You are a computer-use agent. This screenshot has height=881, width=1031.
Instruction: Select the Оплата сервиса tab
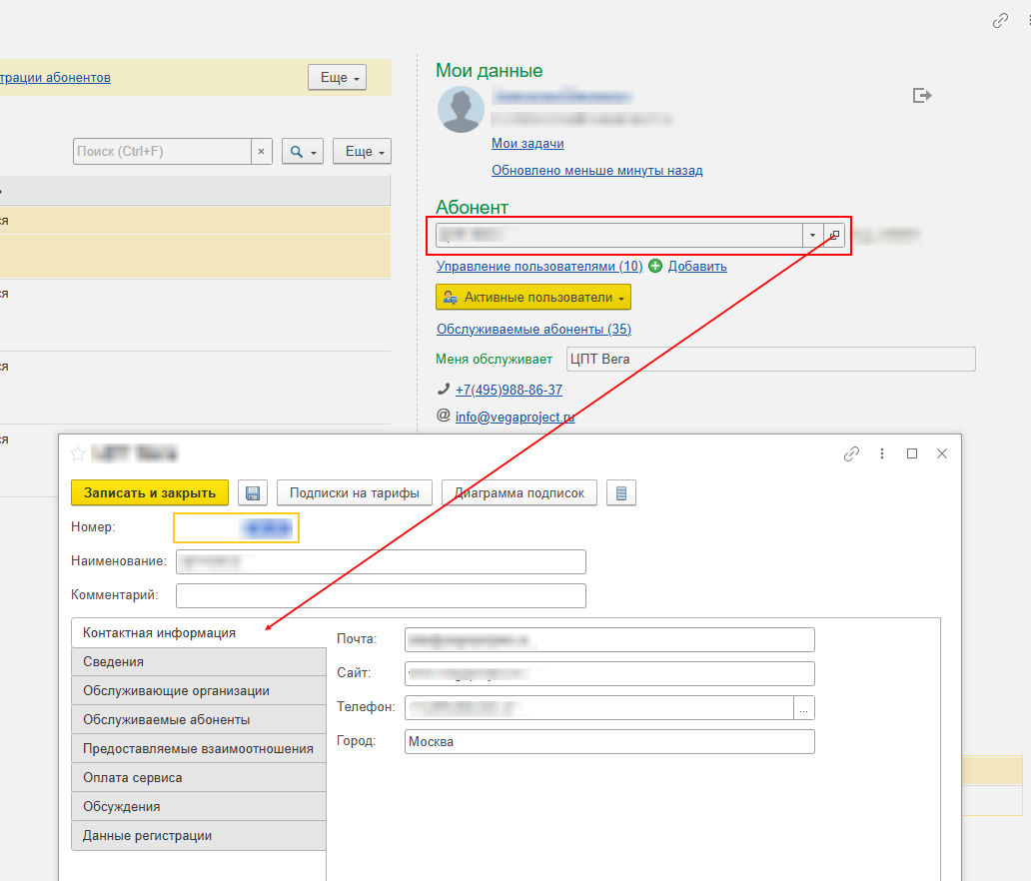(x=199, y=777)
